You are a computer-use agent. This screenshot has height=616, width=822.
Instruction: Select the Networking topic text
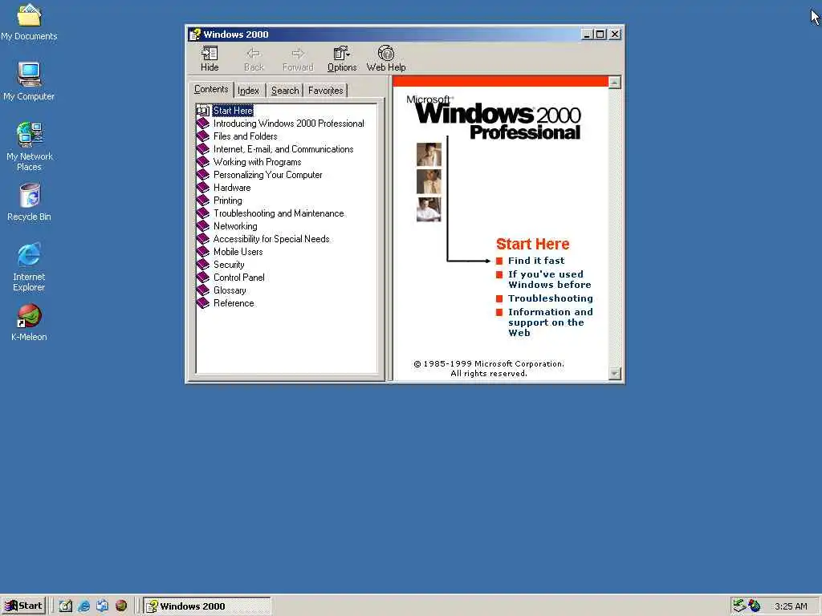point(235,226)
